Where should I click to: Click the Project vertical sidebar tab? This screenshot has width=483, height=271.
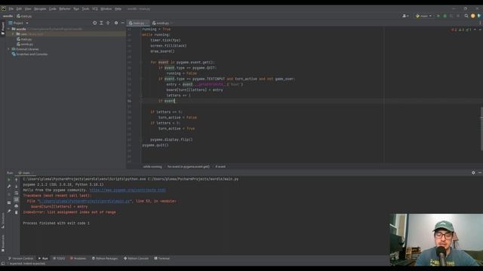click(x=3, y=29)
